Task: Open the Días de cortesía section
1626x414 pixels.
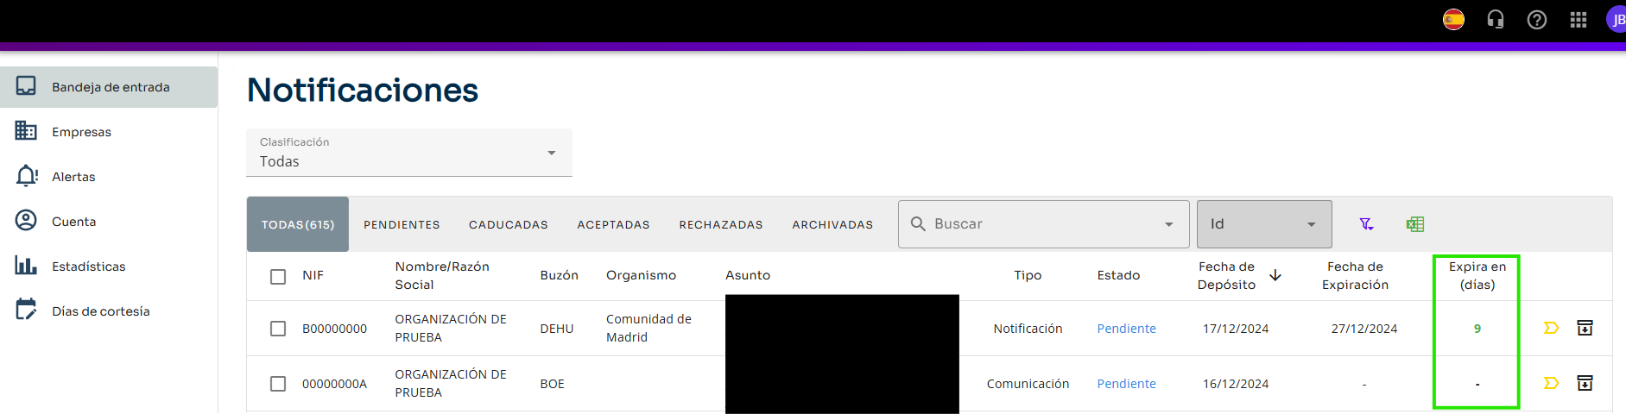Action: [x=109, y=311]
